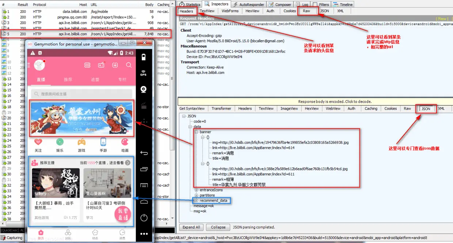
Task: Click the Genymotion three-dots more button
Action: coord(144,234)
